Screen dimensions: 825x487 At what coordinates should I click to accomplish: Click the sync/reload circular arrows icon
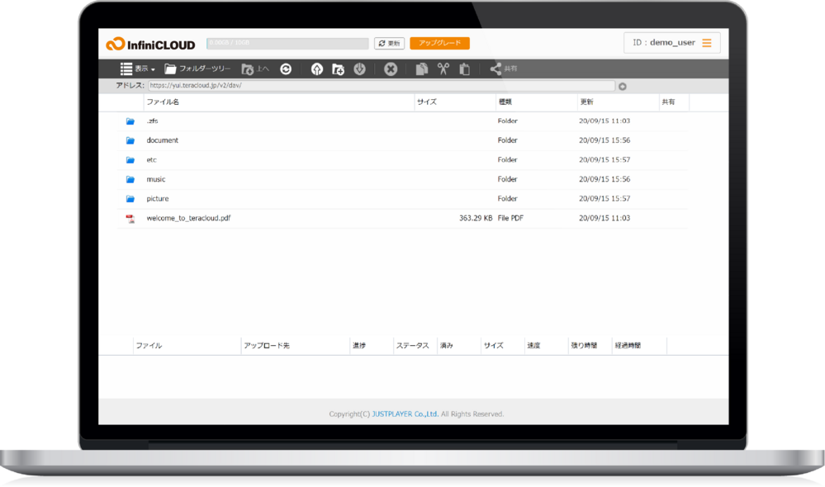[x=286, y=69]
